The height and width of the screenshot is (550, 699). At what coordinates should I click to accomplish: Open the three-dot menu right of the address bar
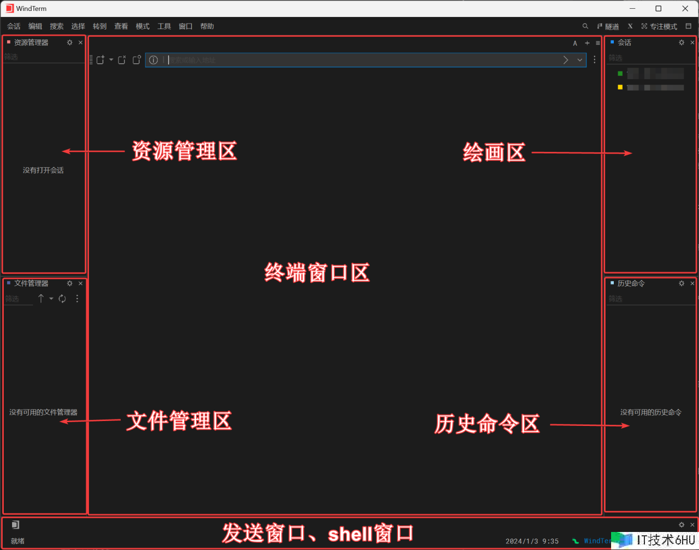[595, 60]
